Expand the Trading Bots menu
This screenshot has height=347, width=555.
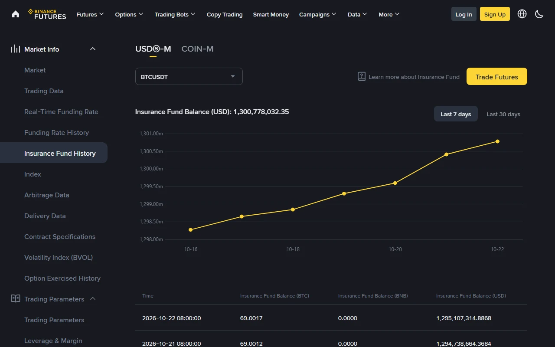click(x=175, y=14)
